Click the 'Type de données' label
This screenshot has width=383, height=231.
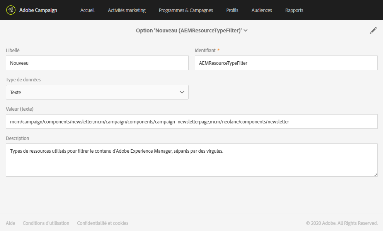pos(23,80)
